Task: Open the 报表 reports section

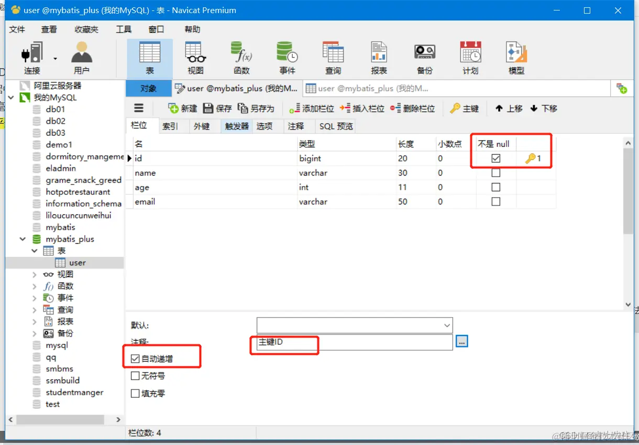Action: [379, 58]
